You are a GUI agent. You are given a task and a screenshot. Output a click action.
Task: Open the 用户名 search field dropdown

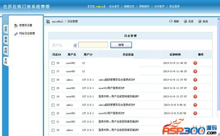[x=75, y=45]
